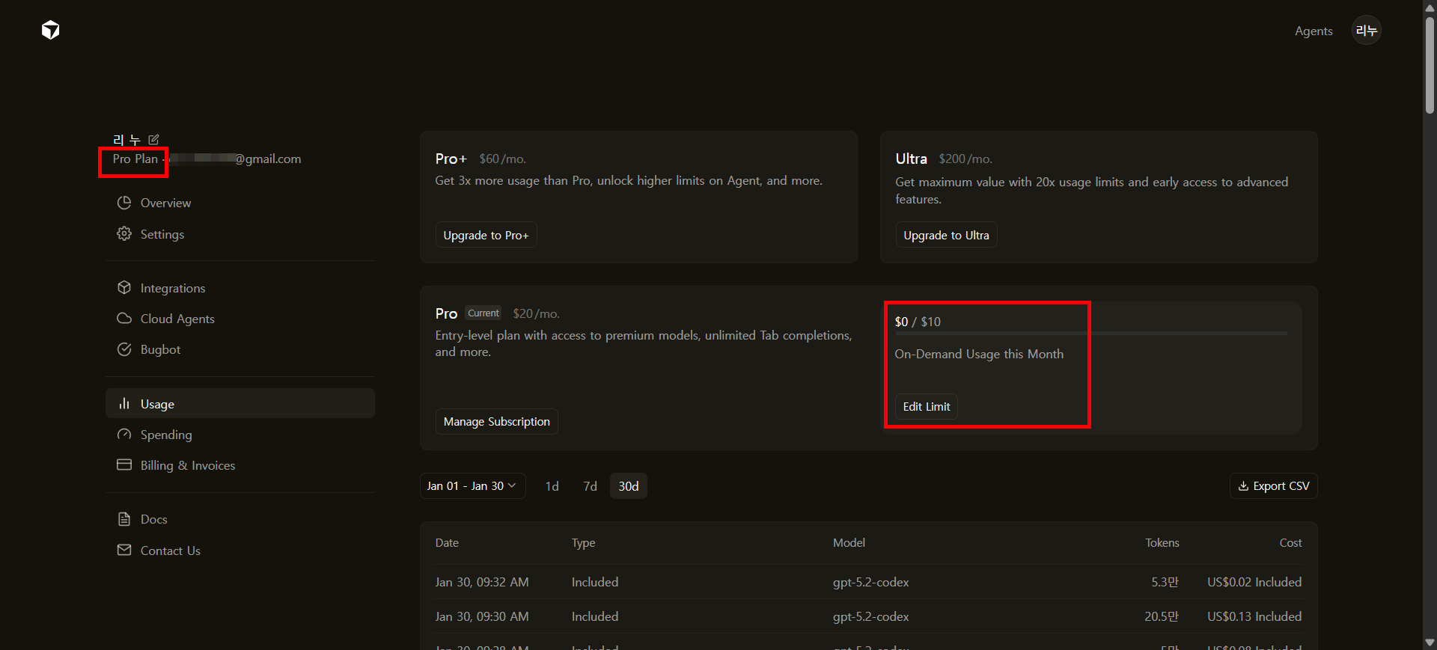This screenshot has width=1437, height=650.
Task: Open the Docs link
Action: click(240, 519)
